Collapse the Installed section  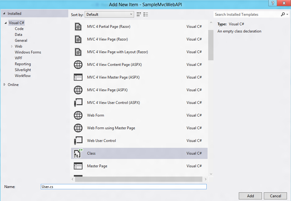(4, 14)
